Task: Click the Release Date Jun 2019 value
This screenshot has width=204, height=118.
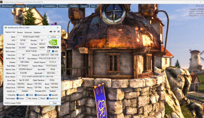Action: click(x=22, y=48)
